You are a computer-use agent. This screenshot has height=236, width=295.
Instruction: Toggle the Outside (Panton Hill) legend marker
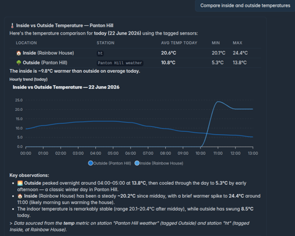pyautogui.click(x=90, y=163)
